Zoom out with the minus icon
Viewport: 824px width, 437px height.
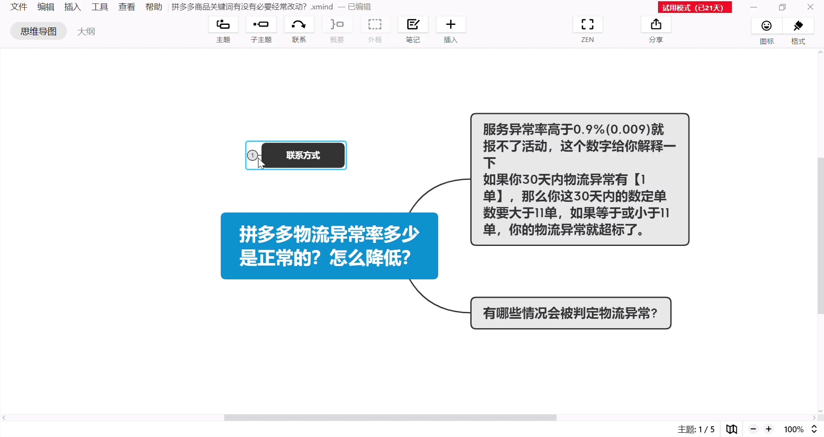pyautogui.click(x=753, y=429)
